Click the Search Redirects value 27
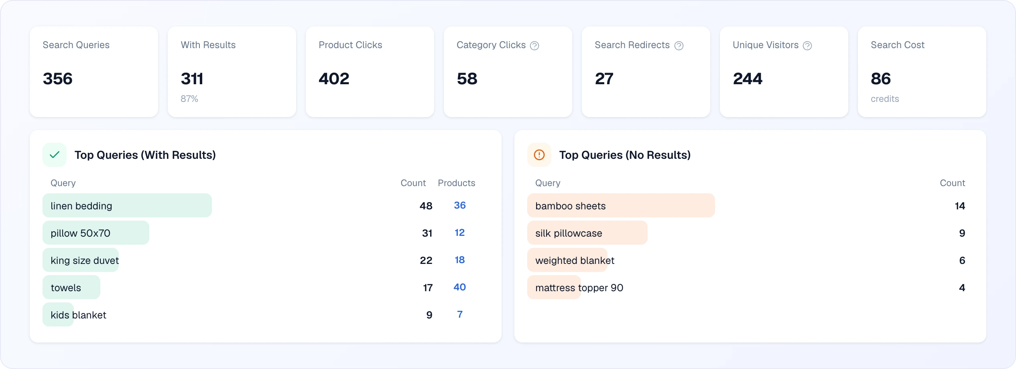Screen dimensions: 1016x369 pos(604,79)
